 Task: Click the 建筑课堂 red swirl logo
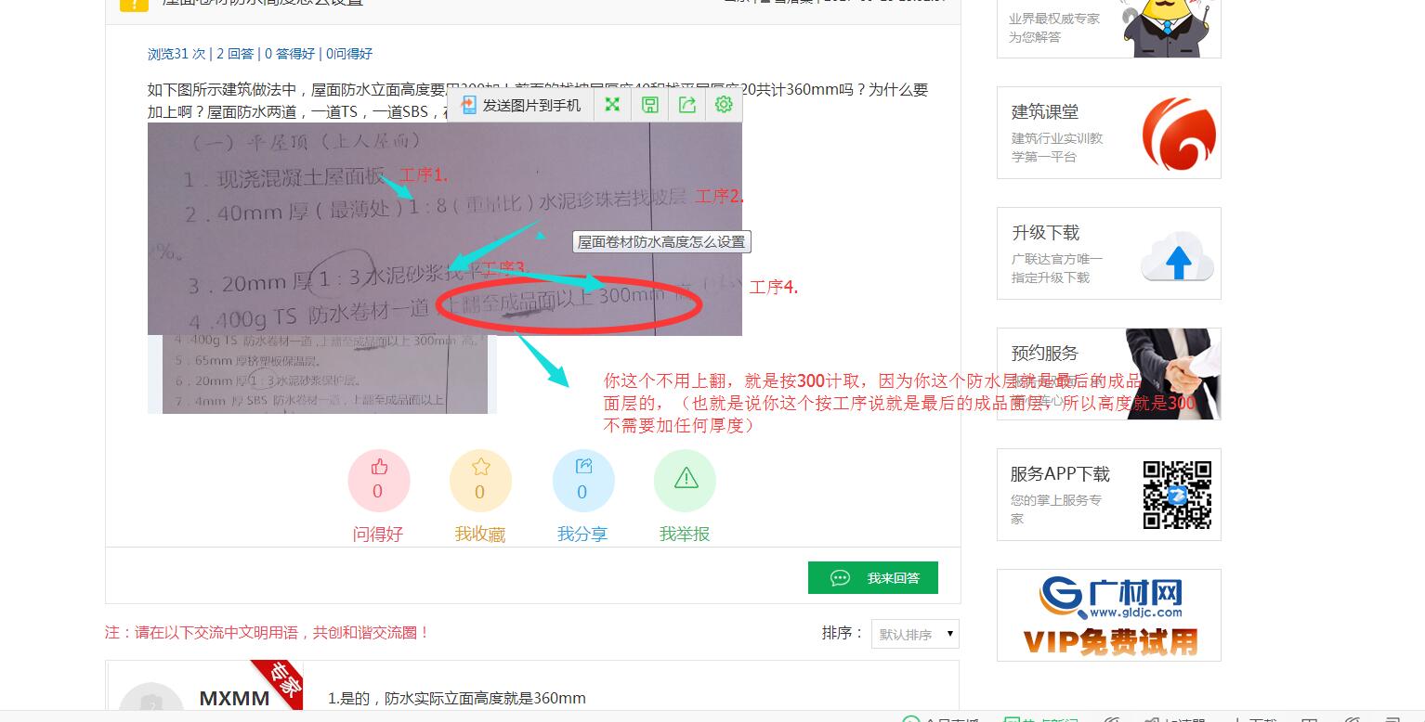1179,134
